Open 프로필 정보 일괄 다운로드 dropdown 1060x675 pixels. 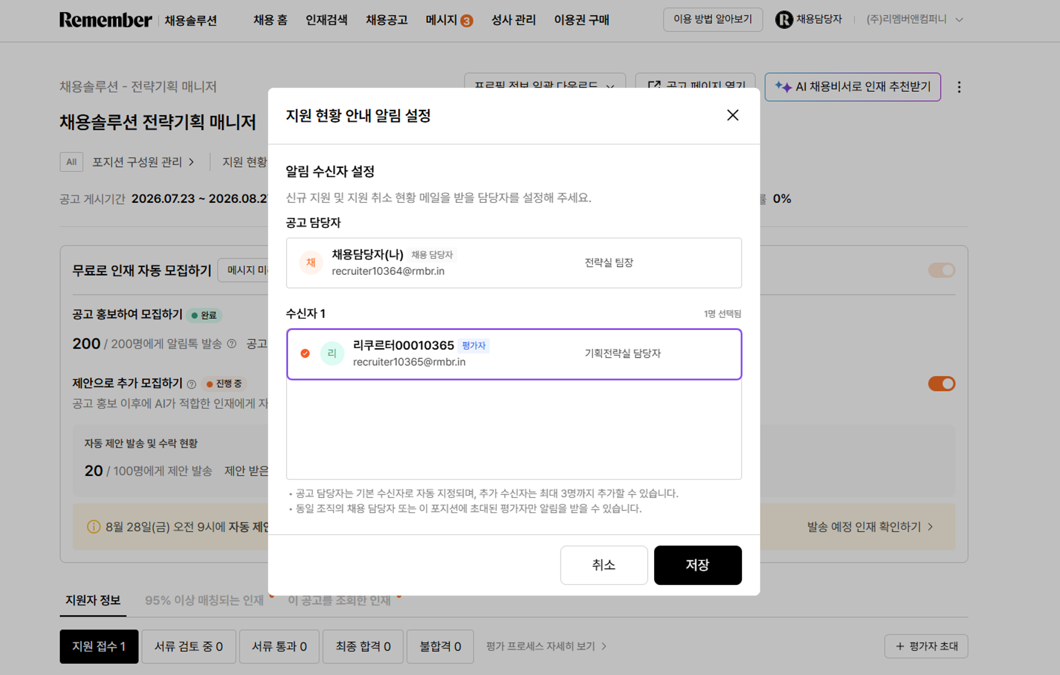pyautogui.click(x=544, y=86)
